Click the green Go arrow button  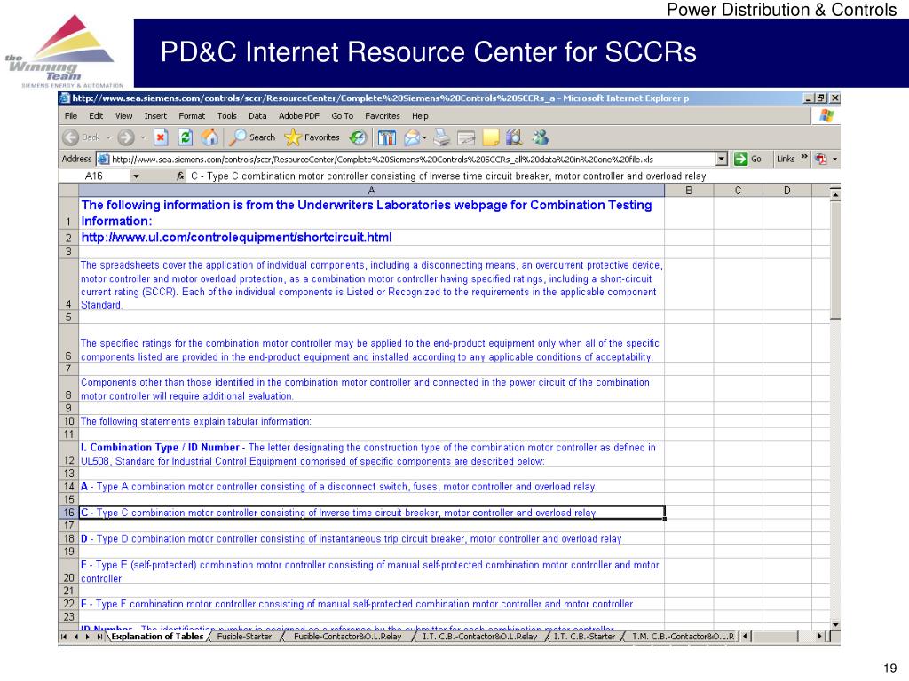[741, 159]
